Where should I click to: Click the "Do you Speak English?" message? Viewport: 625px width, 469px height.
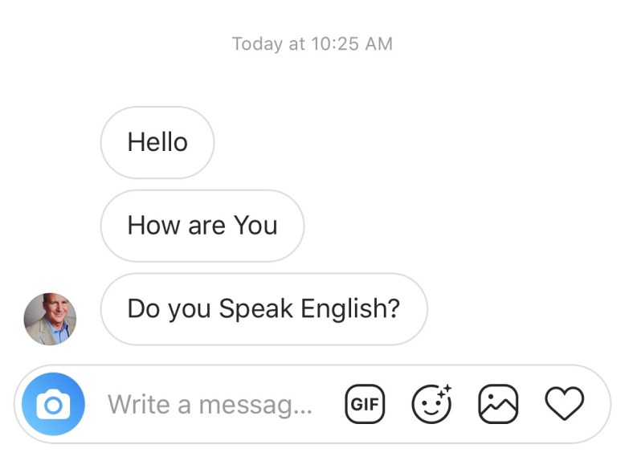pos(263,309)
